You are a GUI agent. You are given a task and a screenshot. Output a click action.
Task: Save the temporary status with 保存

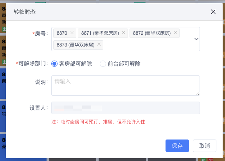(x=177, y=146)
